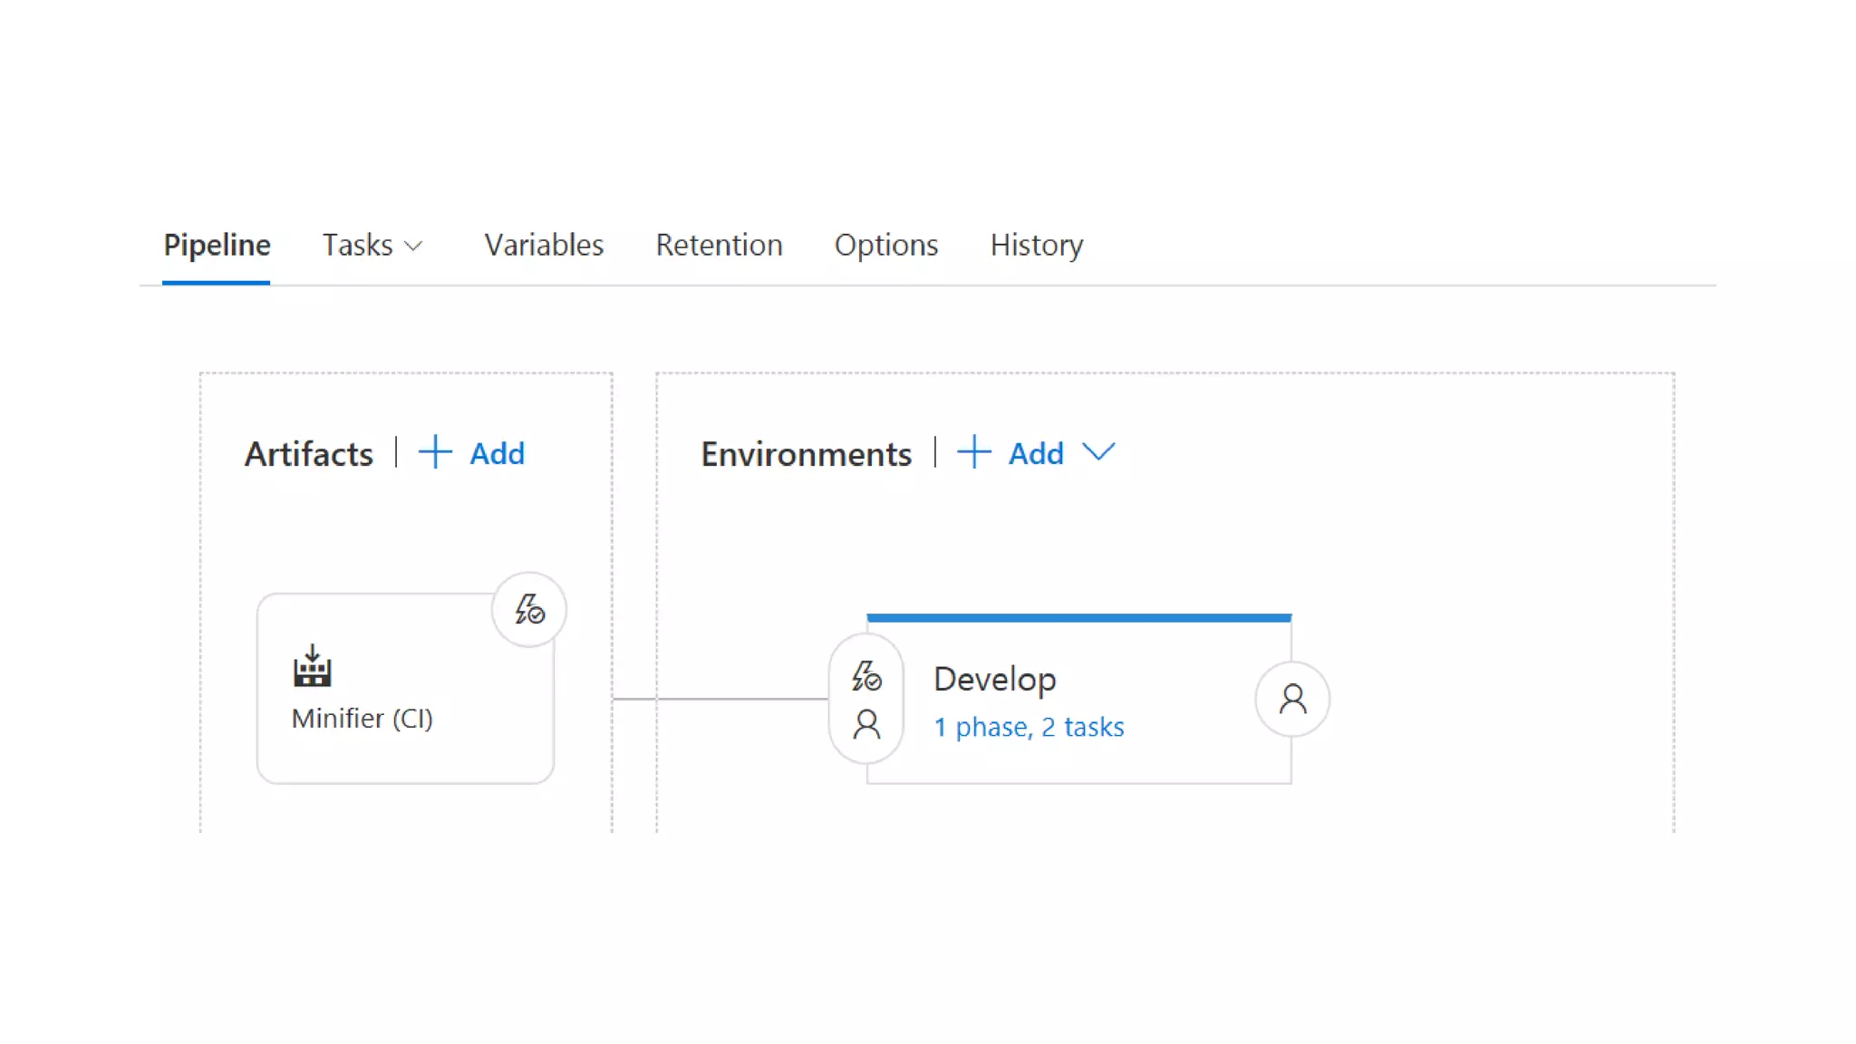Select the Develop environment card title

tap(994, 679)
